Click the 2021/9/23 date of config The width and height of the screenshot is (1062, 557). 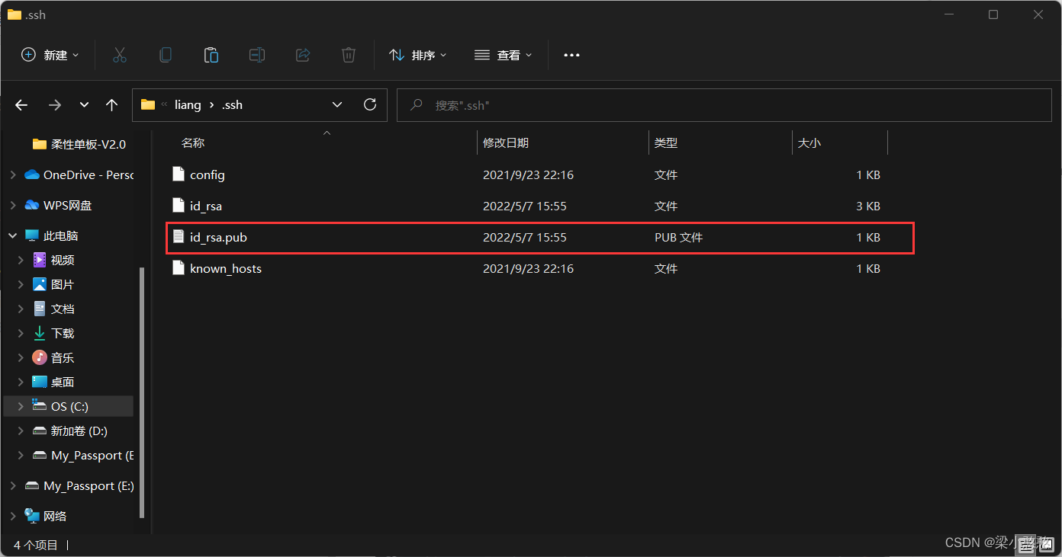click(528, 174)
